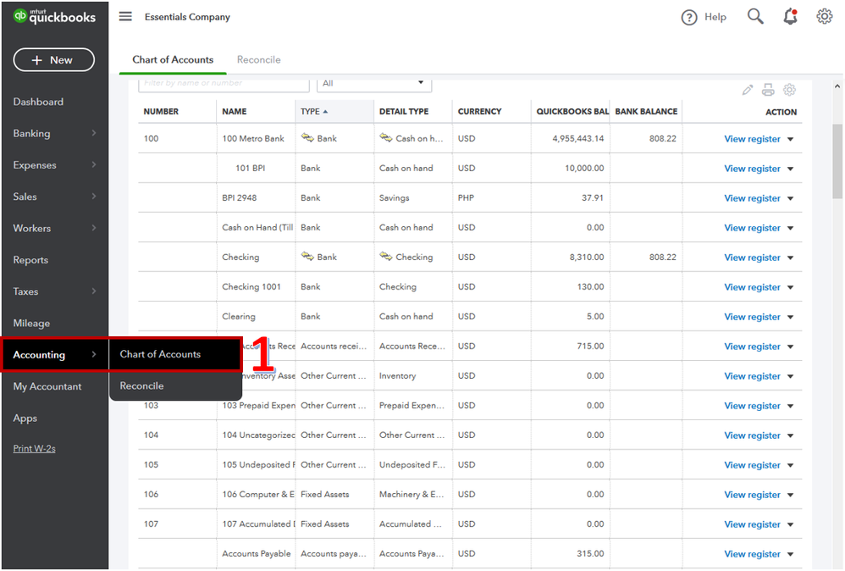Open the search magnifier icon
The height and width of the screenshot is (571, 845).
pos(755,17)
